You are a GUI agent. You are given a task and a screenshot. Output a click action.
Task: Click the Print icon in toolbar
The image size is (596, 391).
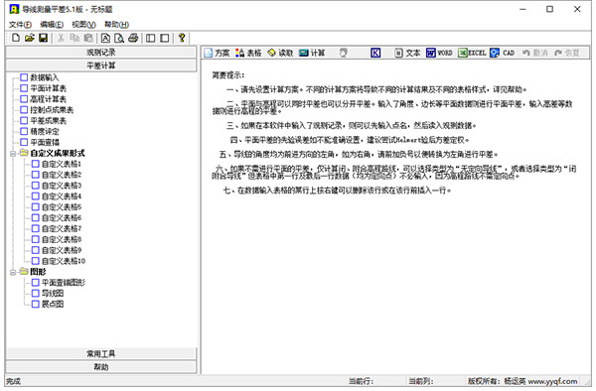coord(133,38)
